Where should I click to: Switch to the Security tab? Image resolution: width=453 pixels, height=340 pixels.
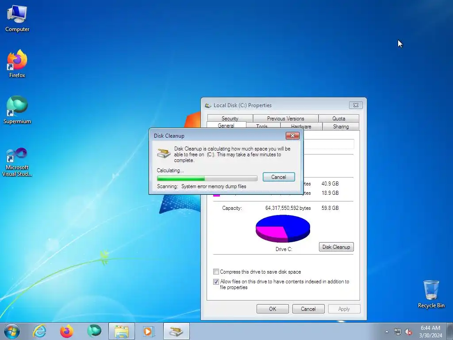[230, 118]
